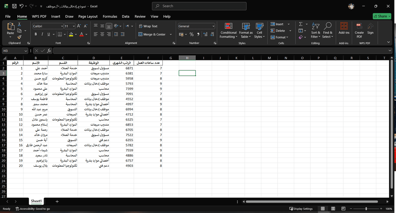Click the Format Painter brush icon
The image size is (396, 213).
19,37
